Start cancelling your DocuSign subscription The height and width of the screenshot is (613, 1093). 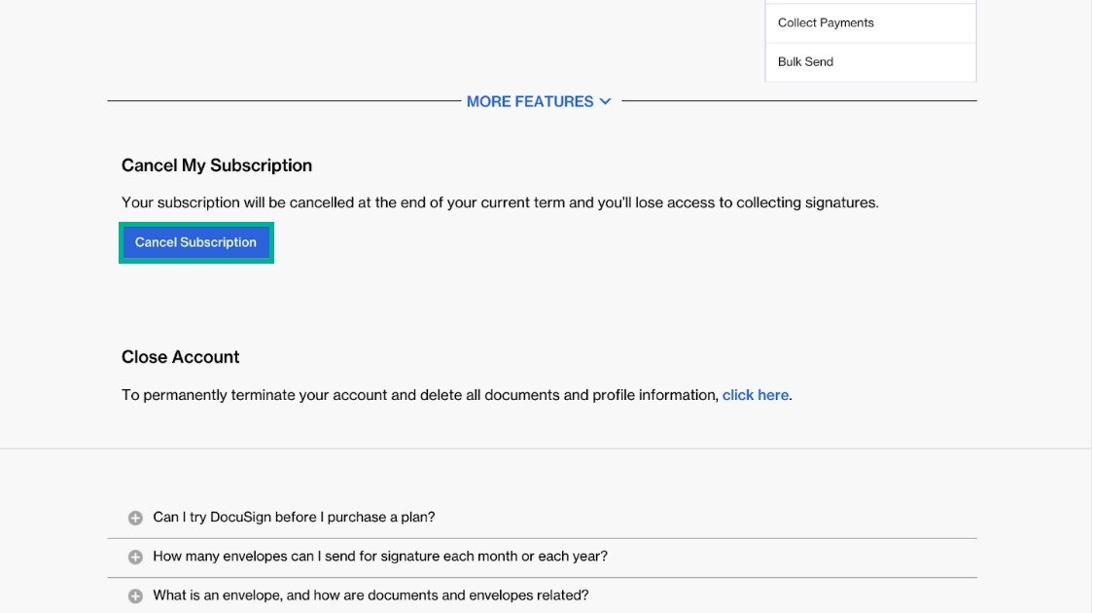pyautogui.click(x=194, y=242)
